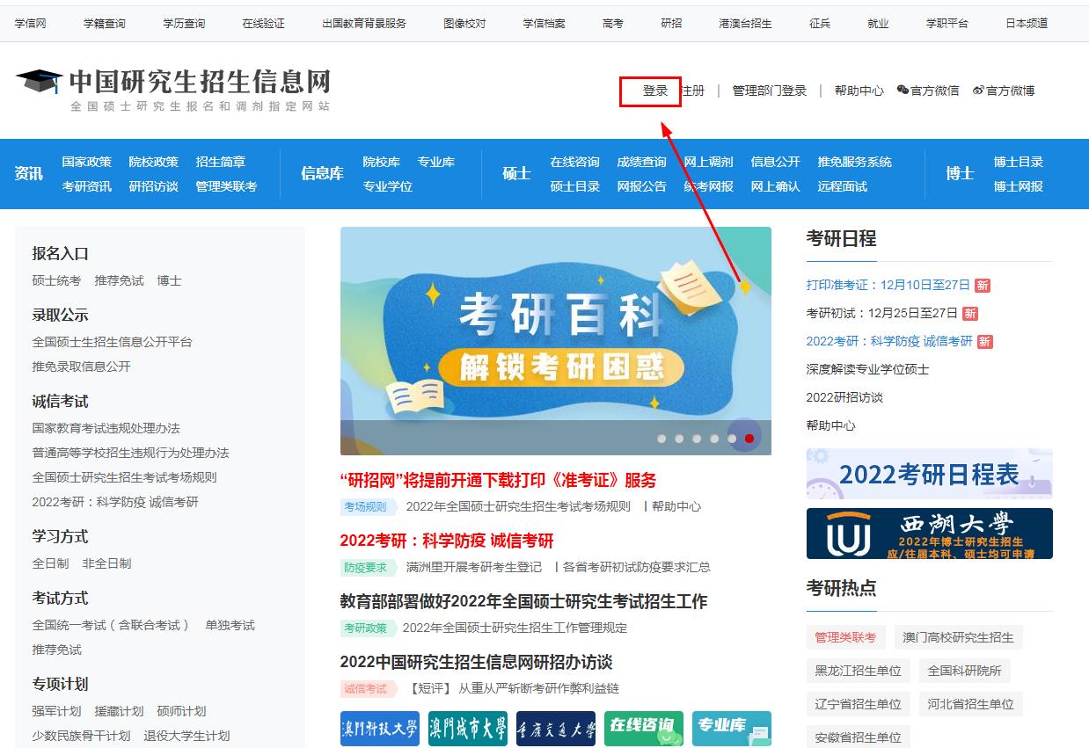Open 招生简章 in blue nav
Viewport: 1089px width, 748px height.
point(221,162)
